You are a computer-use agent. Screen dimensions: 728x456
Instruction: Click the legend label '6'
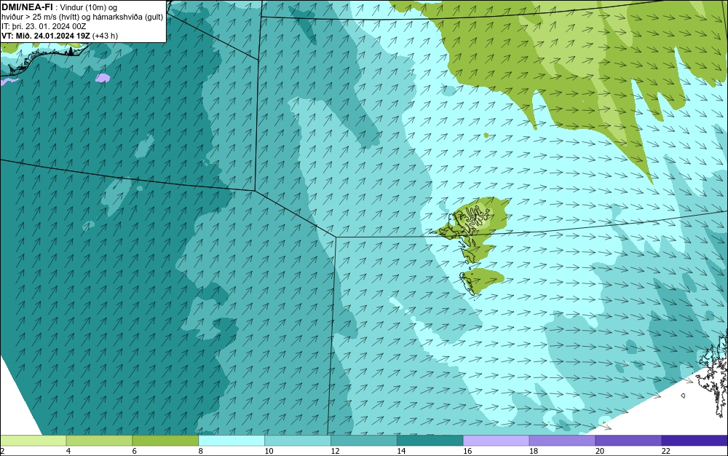click(135, 451)
